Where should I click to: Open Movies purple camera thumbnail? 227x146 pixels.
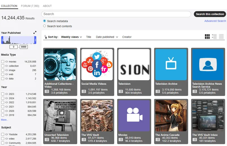click(x=134, y=116)
